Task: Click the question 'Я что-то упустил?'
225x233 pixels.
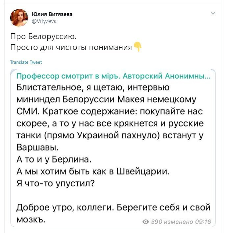Action: (x=55, y=184)
